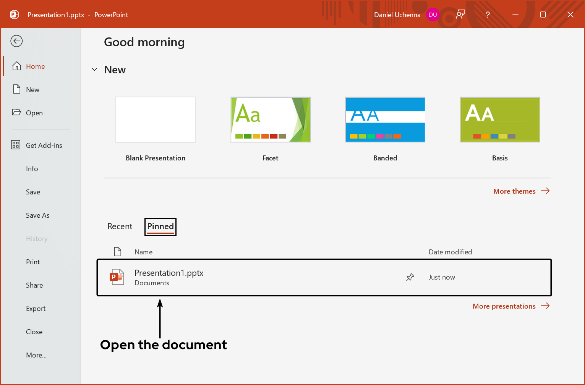Select the Pinned tab
Image resolution: width=585 pixels, height=385 pixels.
(160, 226)
